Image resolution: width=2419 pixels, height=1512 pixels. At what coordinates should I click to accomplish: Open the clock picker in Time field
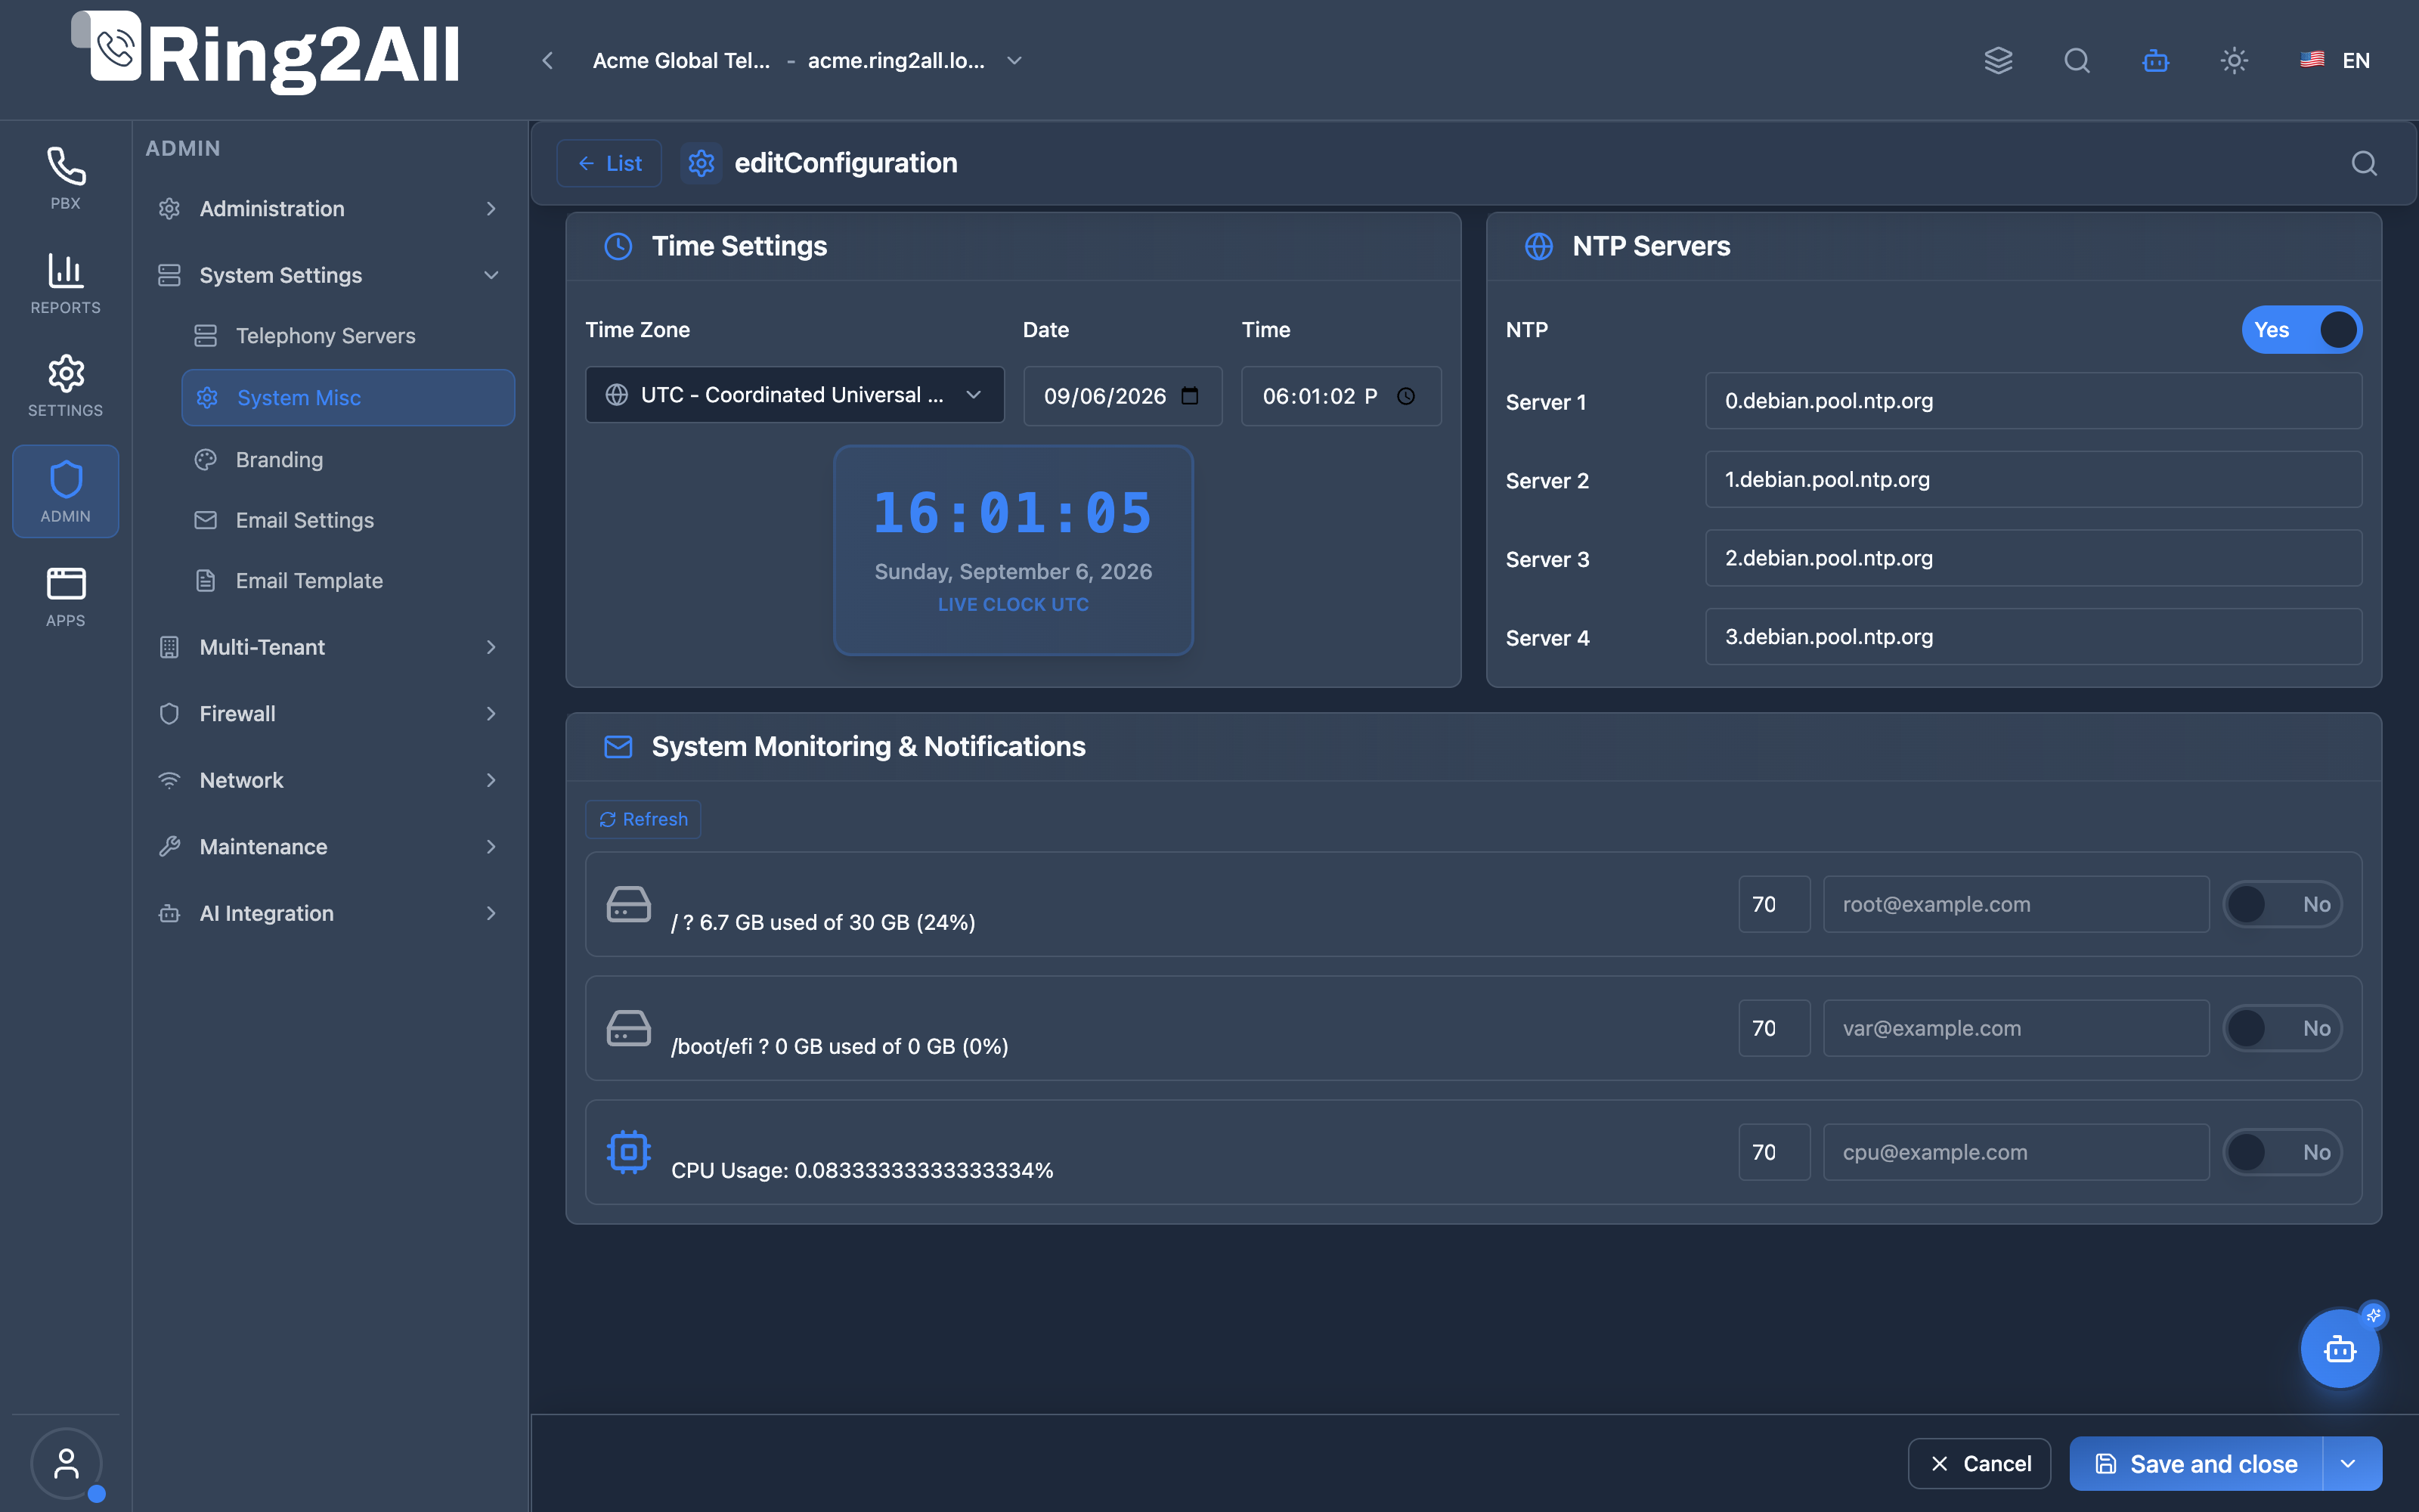click(x=1405, y=396)
